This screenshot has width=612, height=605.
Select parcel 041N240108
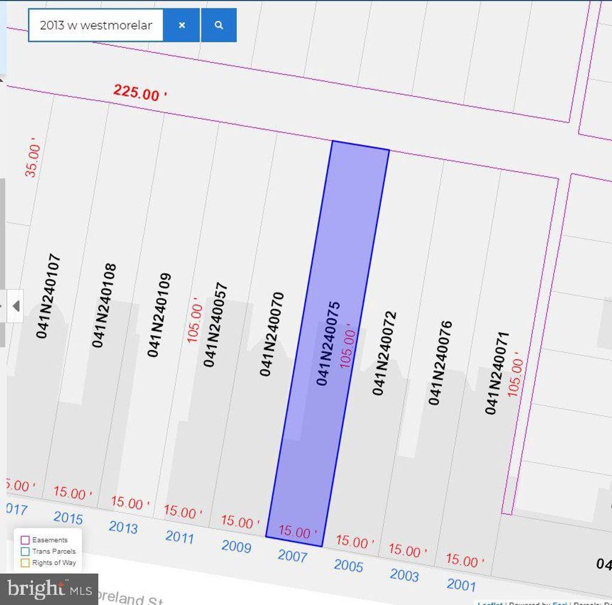pos(104,305)
